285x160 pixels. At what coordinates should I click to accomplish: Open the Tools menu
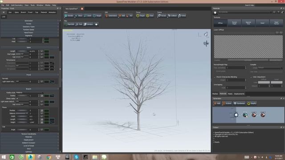(33, 5)
